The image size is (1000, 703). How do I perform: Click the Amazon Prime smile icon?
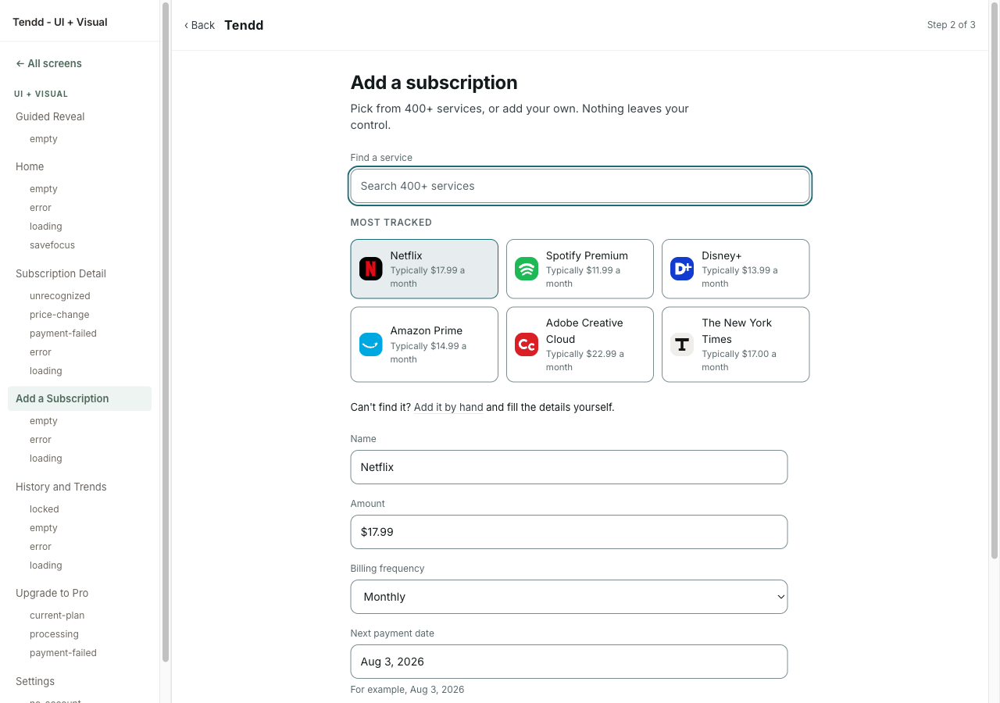click(370, 344)
